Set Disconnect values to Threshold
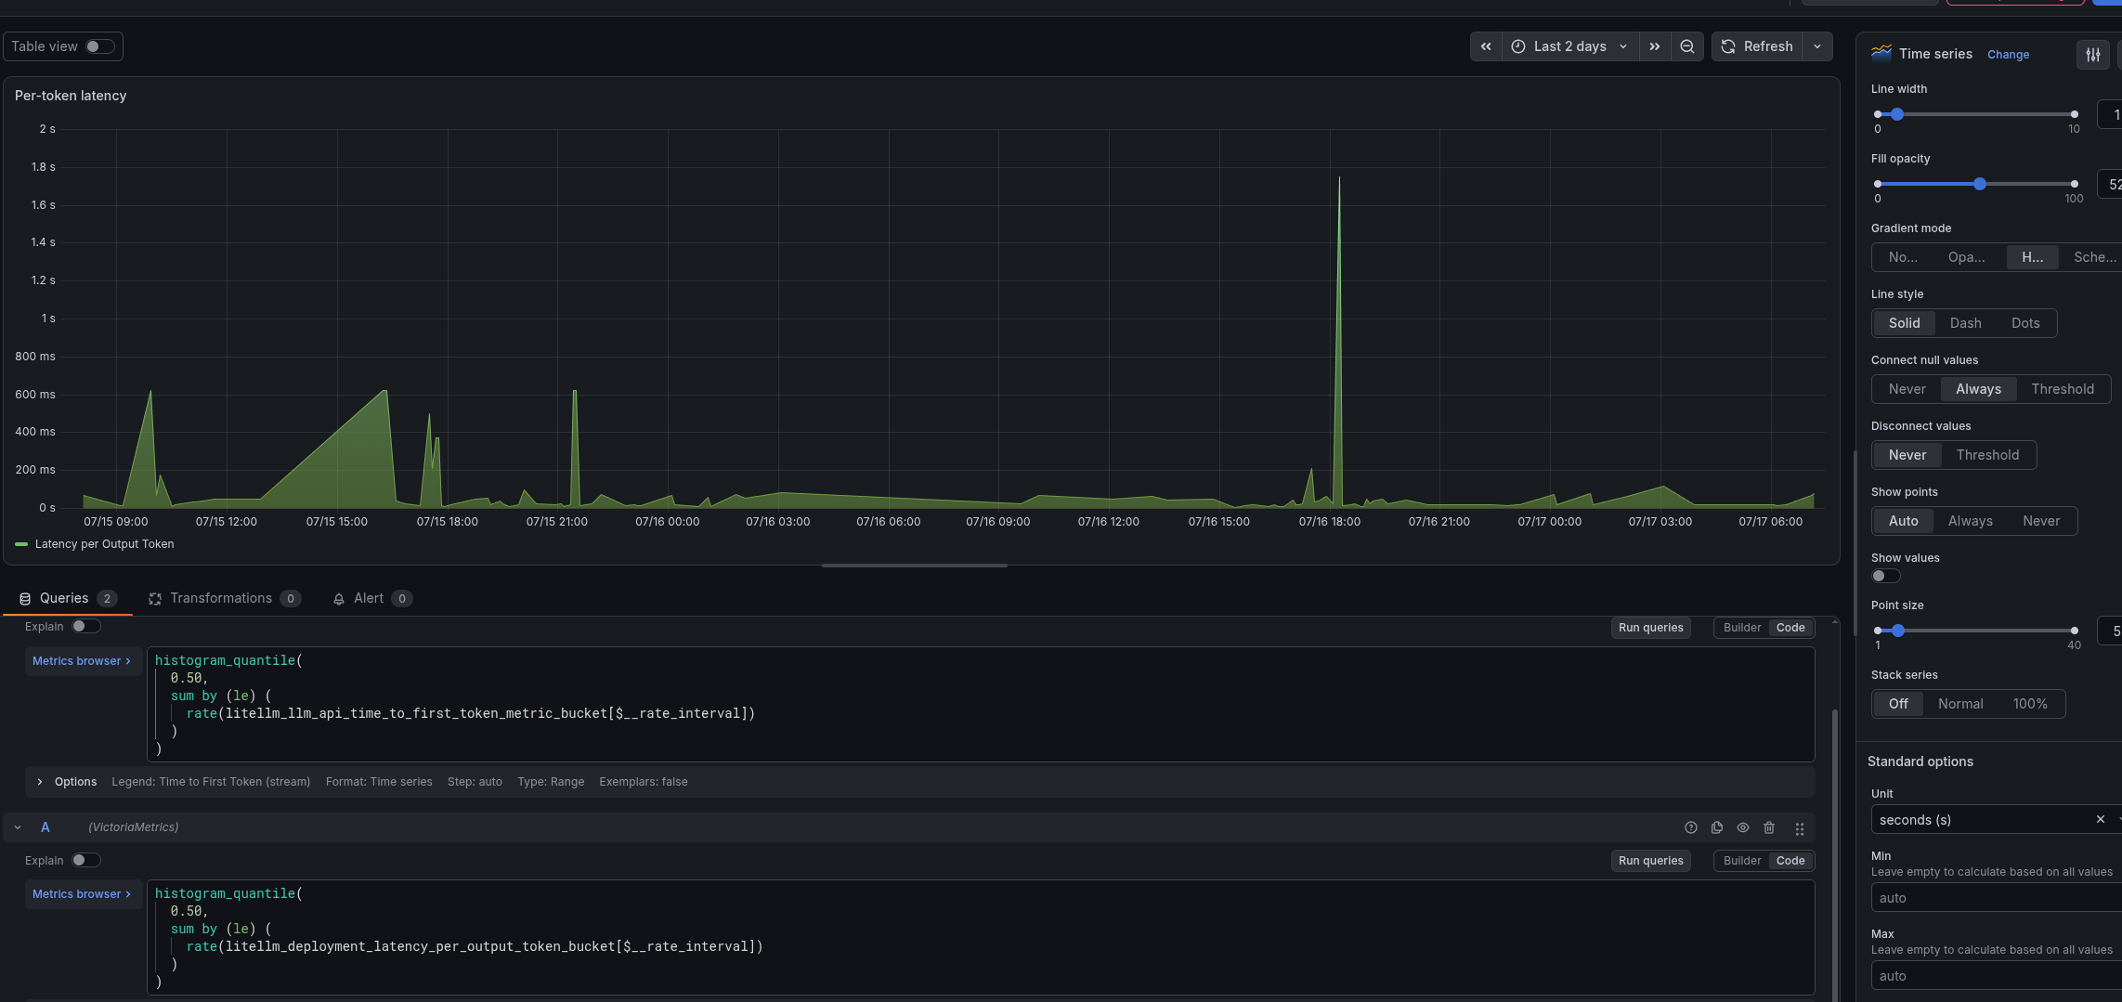This screenshot has width=2122, height=1002. 1987,455
